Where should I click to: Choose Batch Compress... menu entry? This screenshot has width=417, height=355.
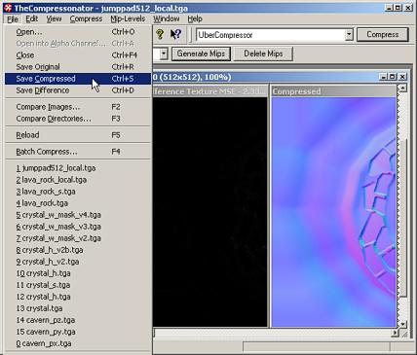[78, 152]
